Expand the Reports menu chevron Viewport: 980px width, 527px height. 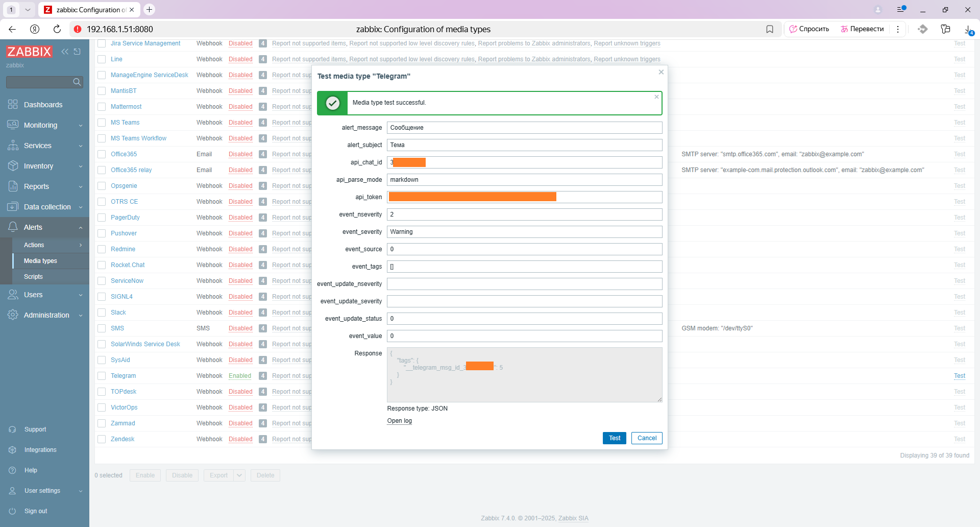click(x=81, y=187)
